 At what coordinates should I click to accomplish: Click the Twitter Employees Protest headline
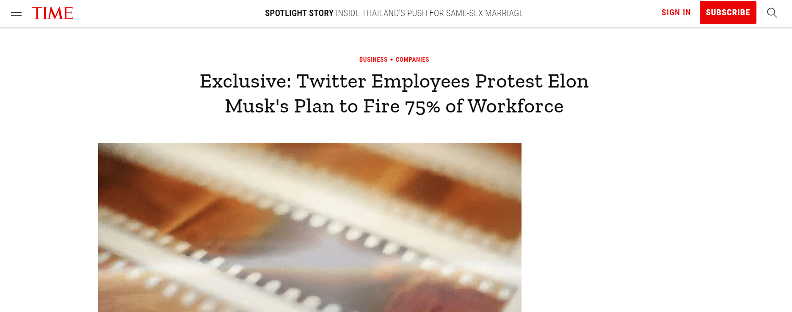394,81
